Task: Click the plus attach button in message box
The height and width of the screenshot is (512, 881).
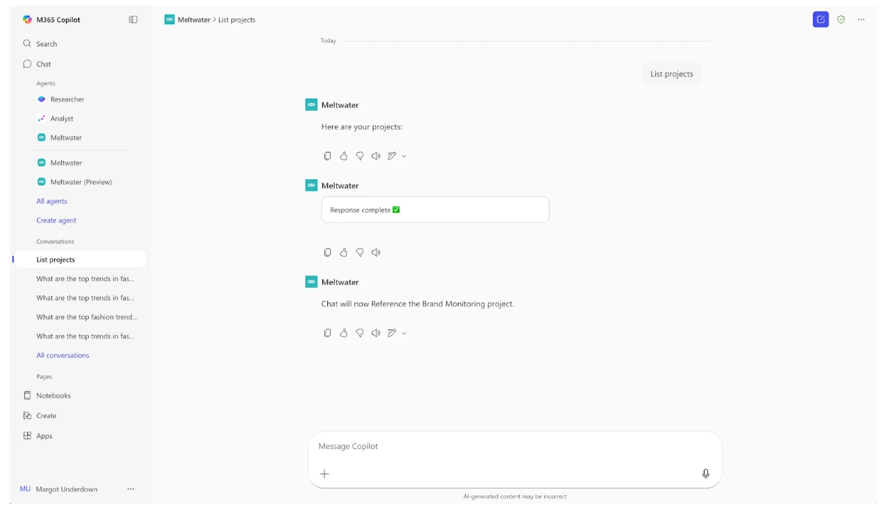Action: (x=324, y=474)
